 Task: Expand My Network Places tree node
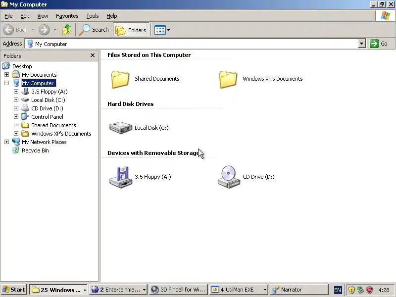click(7, 142)
